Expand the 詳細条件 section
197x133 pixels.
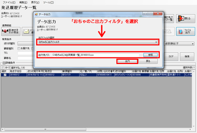[4, 63]
